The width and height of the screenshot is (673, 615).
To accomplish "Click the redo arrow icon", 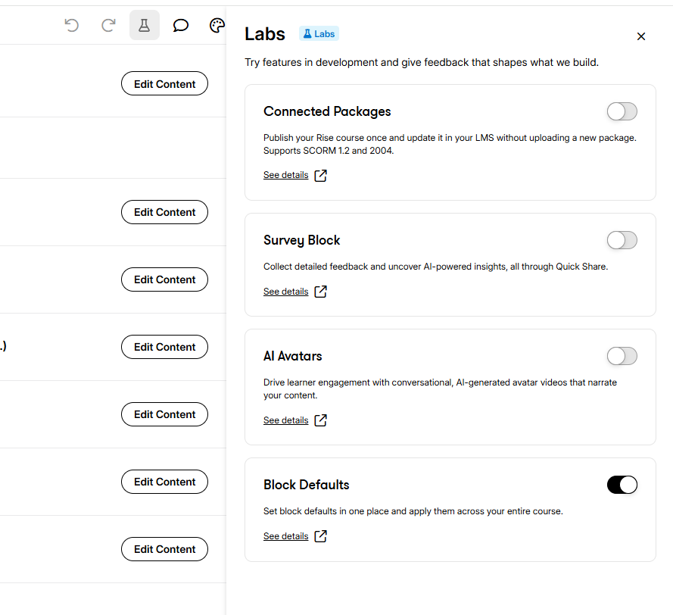I will point(108,25).
